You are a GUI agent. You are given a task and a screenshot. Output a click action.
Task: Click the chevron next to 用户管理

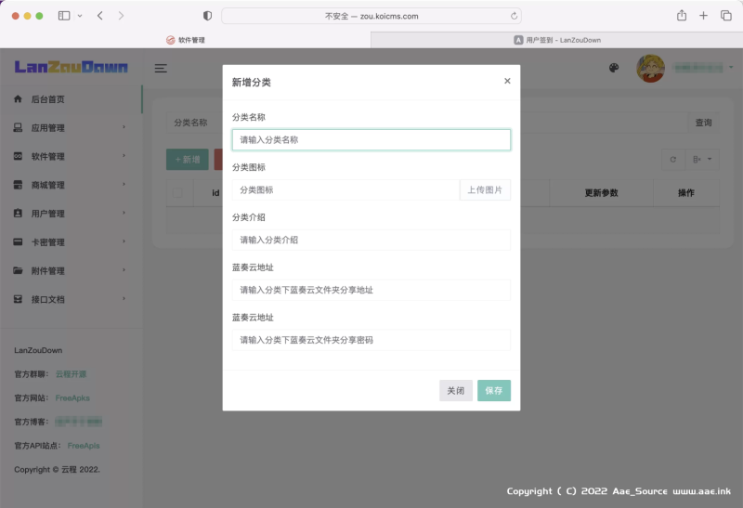pyautogui.click(x=124, y=213)
